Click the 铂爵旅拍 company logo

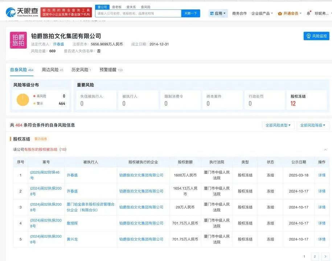[x=18, y=40]
